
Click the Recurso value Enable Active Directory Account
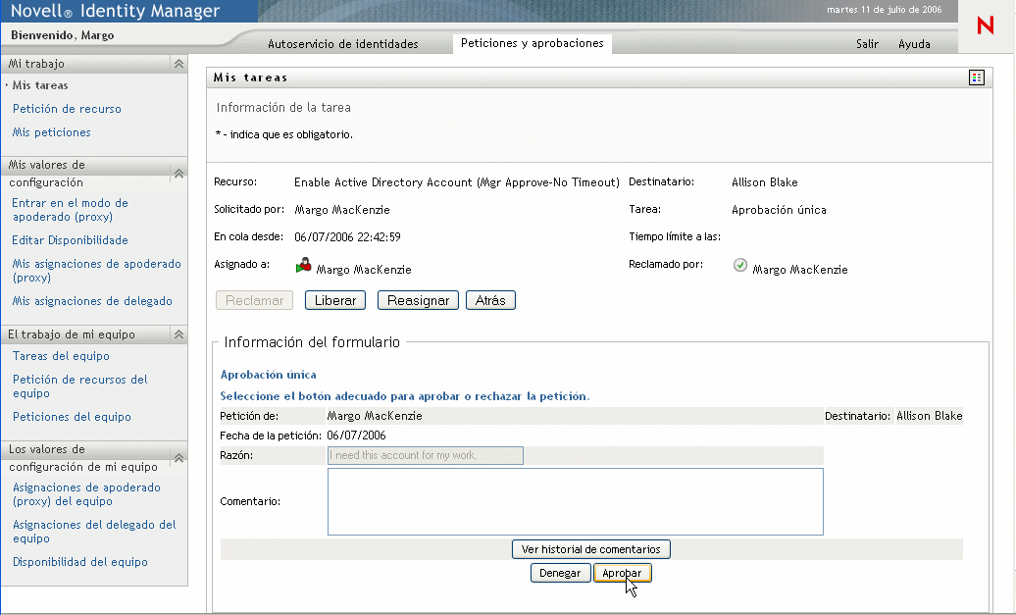pos(457,182)
